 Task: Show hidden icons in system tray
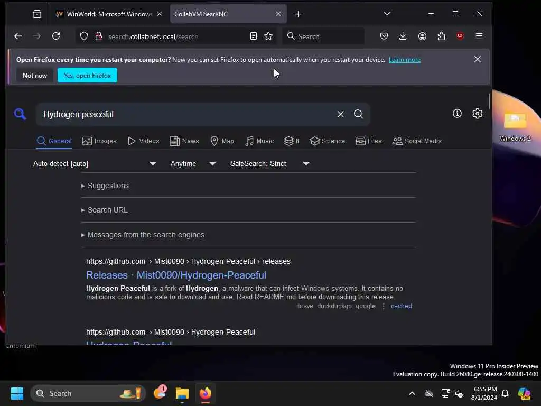(x=412, y=393)
